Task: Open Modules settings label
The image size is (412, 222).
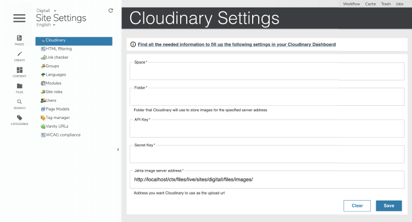Action: coord(53,83)
